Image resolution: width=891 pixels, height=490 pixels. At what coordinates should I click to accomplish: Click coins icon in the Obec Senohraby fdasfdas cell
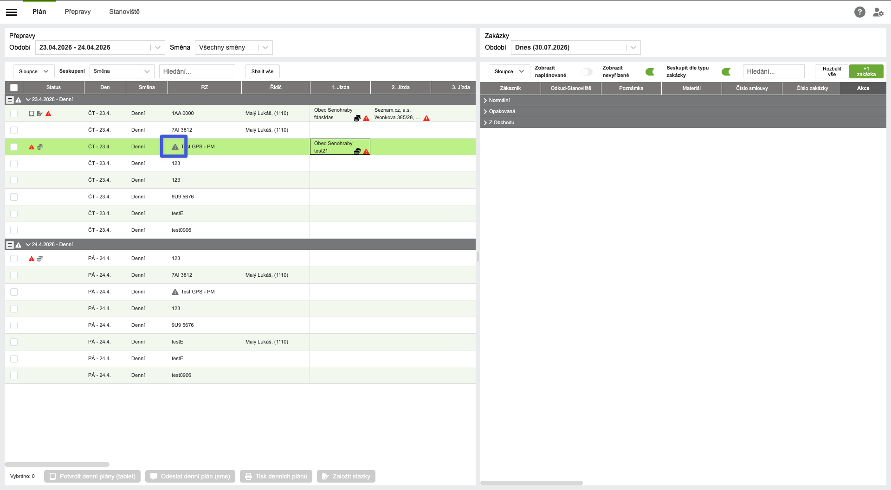point(357,118)
